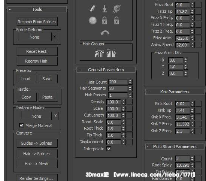This screenshot has width=206, height=181.
Task: Click the Hair Count value field
Action: point(118,82)
